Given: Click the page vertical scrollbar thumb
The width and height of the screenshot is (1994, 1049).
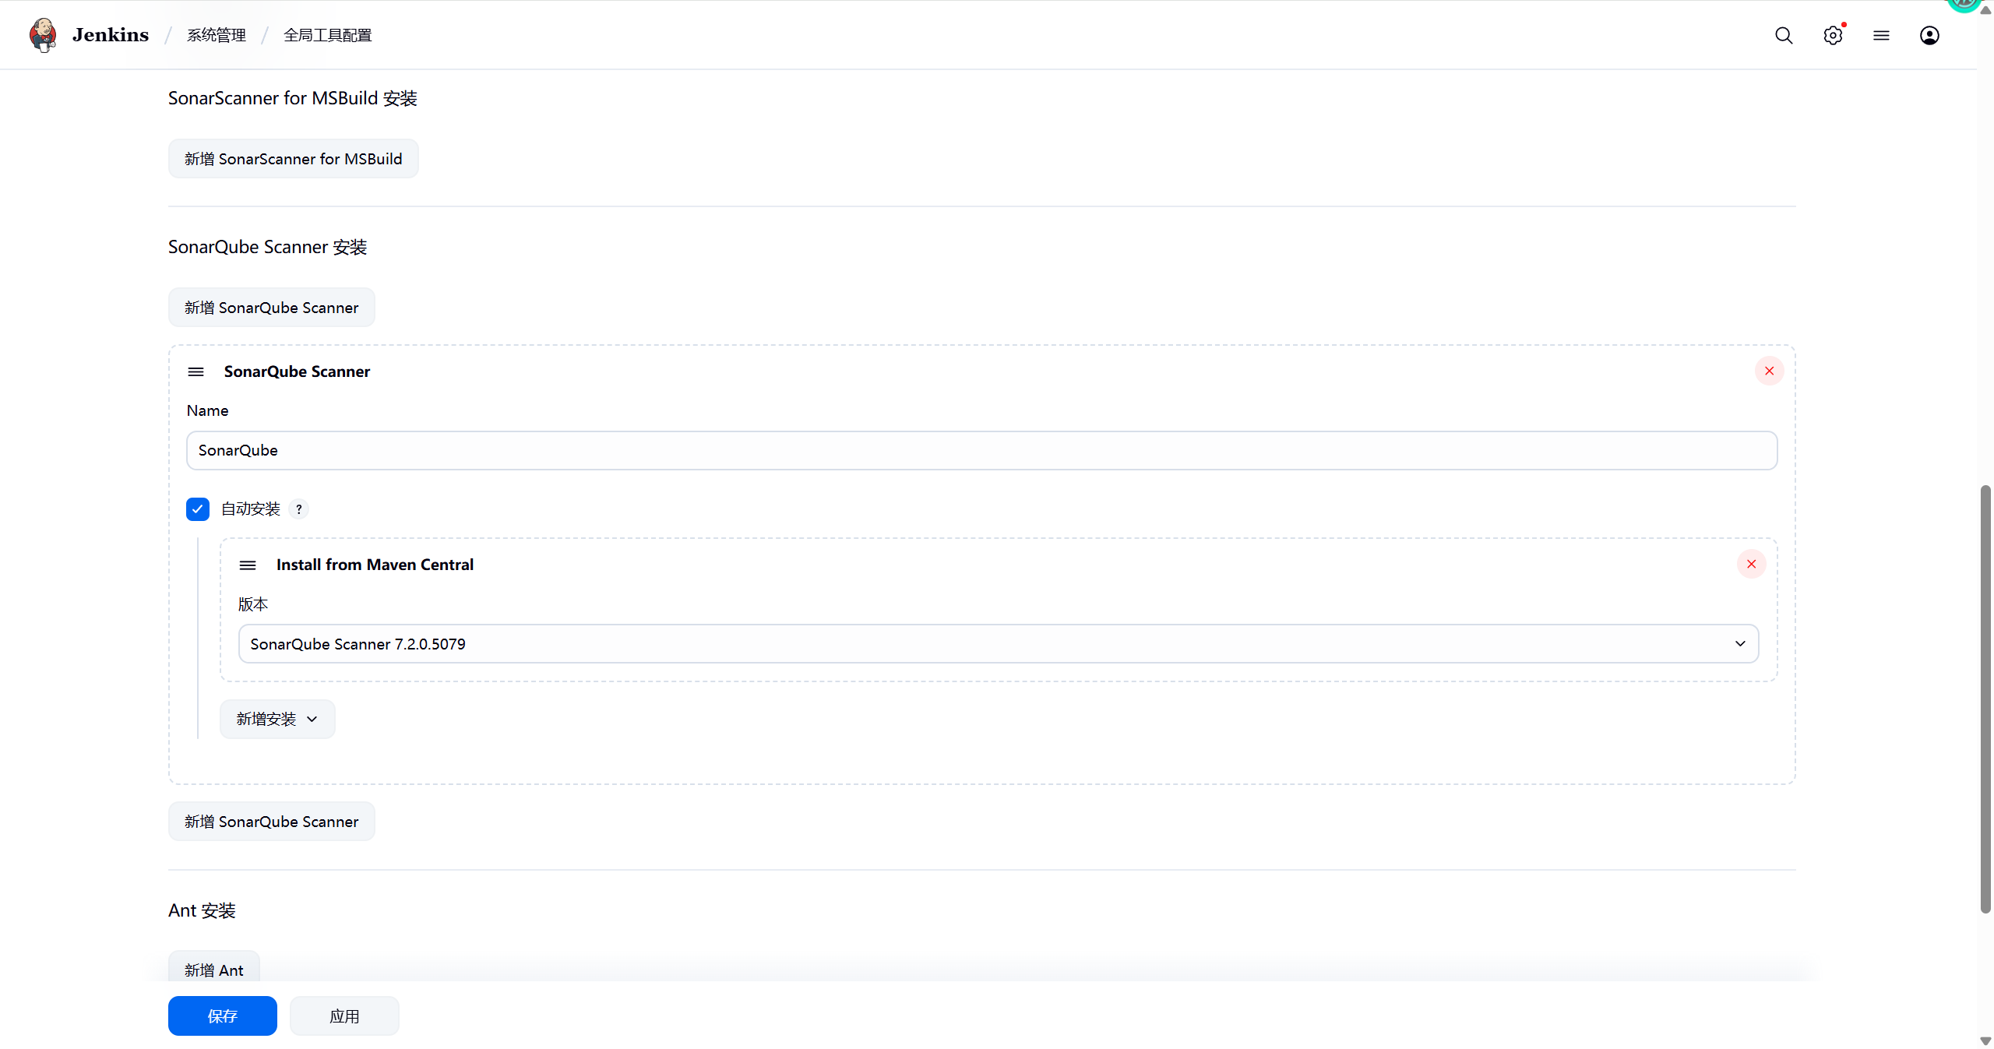Looking at the screenshot, I should (x=1985, y=699).
